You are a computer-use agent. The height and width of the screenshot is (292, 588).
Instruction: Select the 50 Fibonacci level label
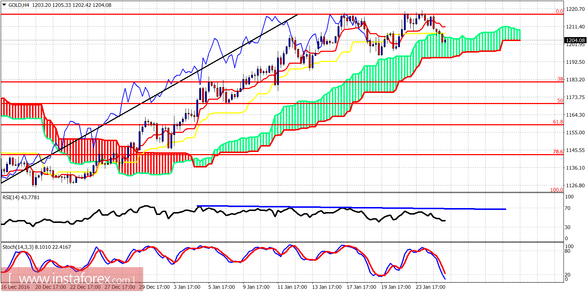[x=560, y=100]
